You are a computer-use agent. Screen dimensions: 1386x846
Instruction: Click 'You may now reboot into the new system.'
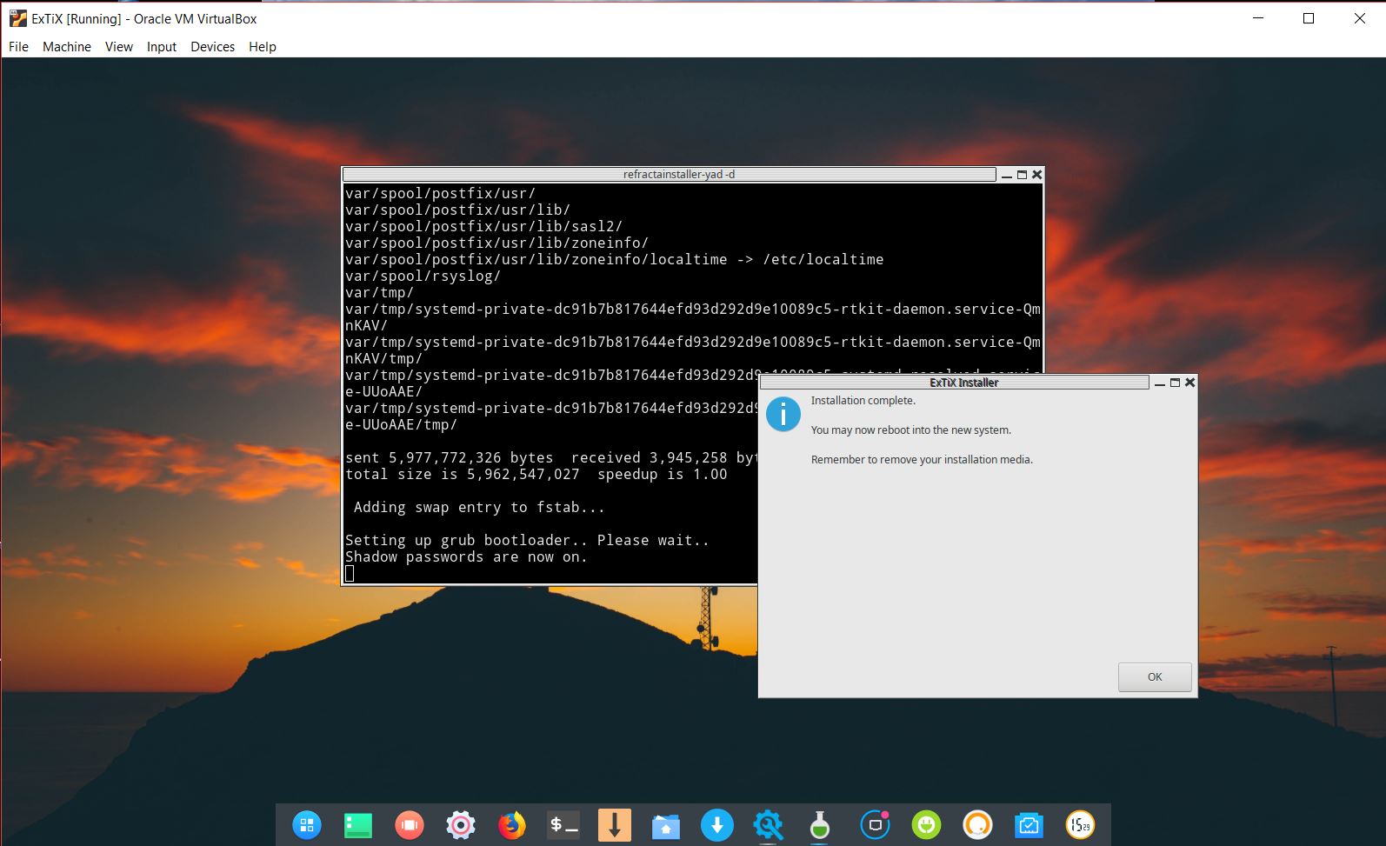(910, 430)
